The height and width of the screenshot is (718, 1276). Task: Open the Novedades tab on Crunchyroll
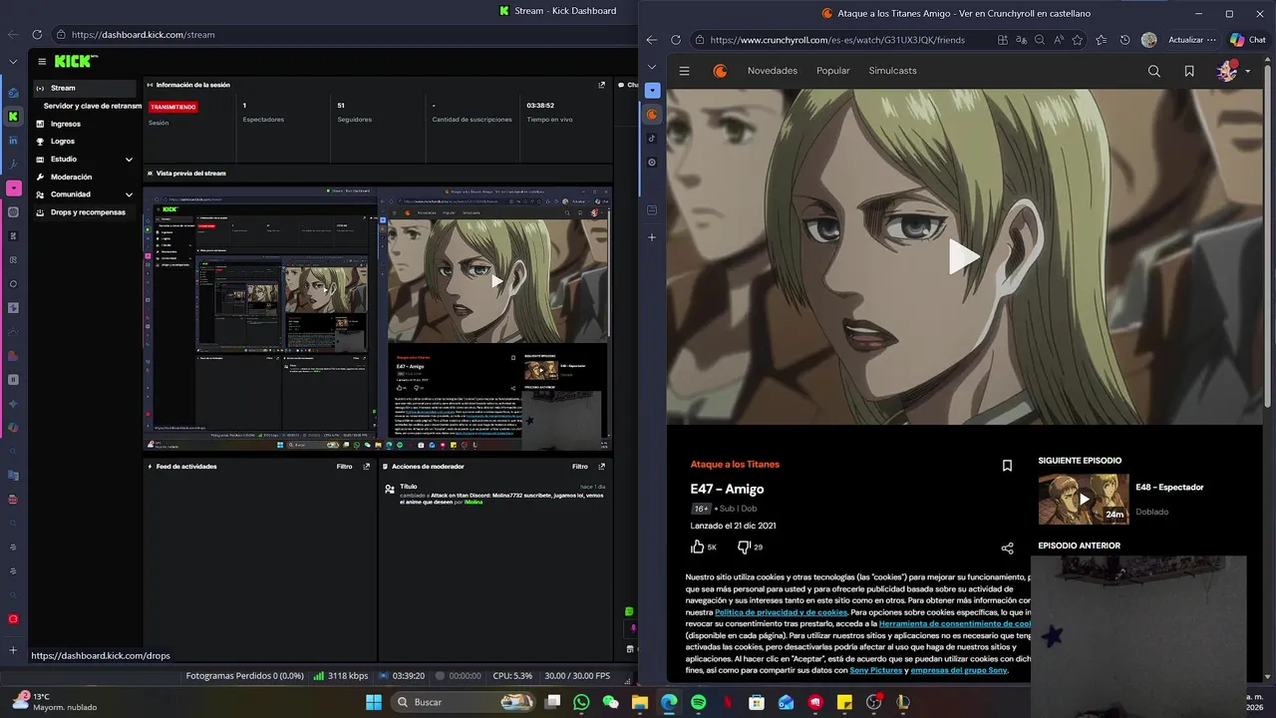click(x=773, y=71)
